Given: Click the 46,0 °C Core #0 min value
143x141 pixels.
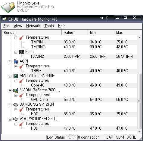Looking at the screenshot, I should (x=96, y=85).
